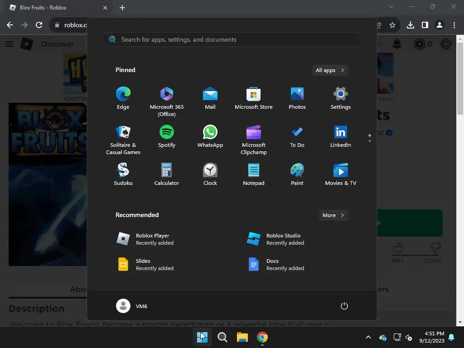Open the Clock app

(210, 174)
